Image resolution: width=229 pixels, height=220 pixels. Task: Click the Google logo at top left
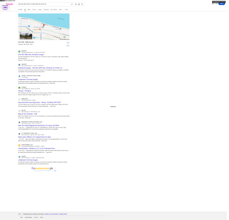coord(10,4)
